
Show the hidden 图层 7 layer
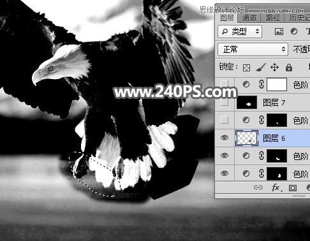(x=225, y=102)
